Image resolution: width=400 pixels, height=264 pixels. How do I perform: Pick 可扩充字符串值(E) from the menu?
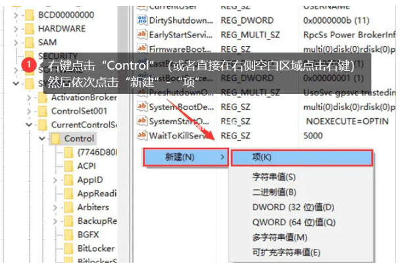[x=286, y=253]
